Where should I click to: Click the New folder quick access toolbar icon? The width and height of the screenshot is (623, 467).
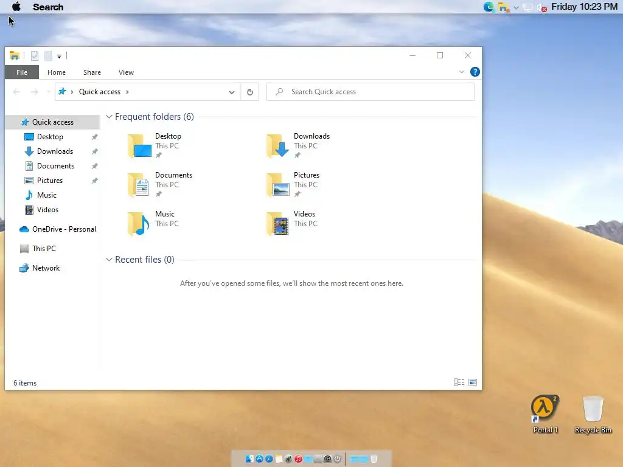(x=48, y=56)
